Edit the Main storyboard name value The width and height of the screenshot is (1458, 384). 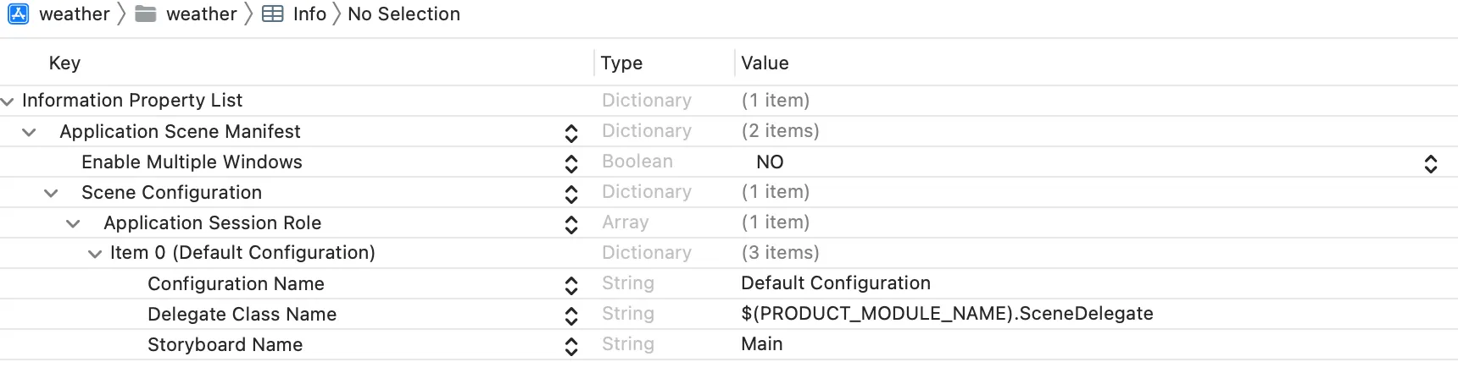click(x=762, y=344)
